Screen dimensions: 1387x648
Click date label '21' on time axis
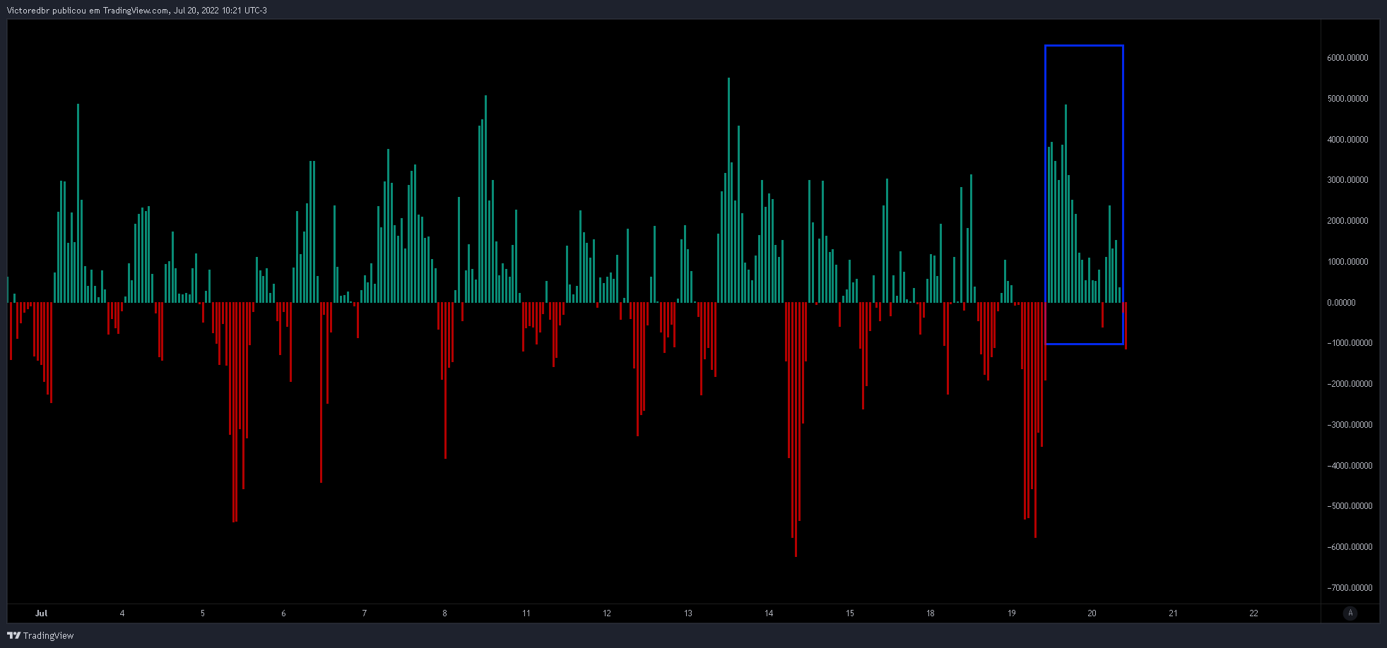coord(1173,613)
